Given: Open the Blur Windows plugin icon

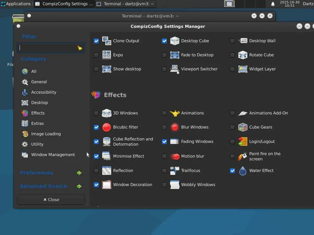Looking at the screenshot, I should pos(174,127).
